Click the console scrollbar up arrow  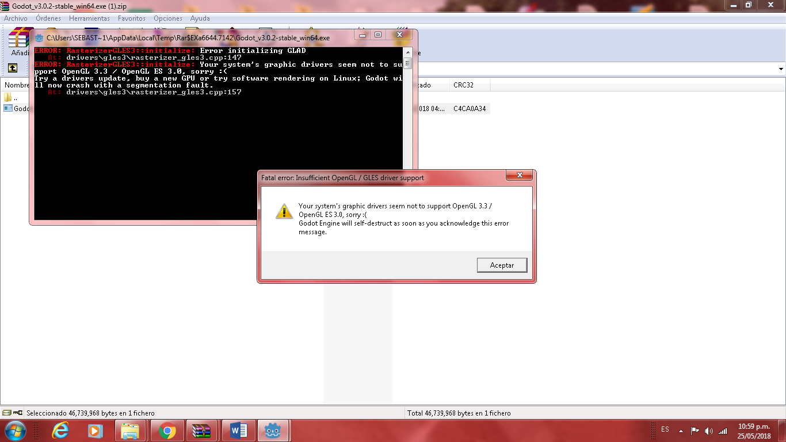pyautogui.click(x=407, y=52)
